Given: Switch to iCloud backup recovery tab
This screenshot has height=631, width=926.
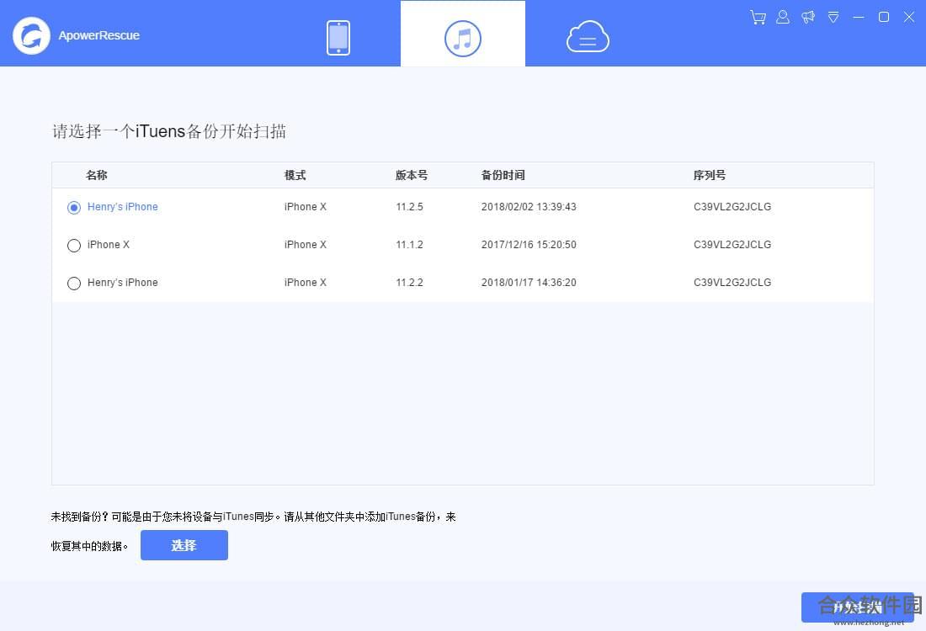Looking at the screenshot, I should (x=588, y=36).
